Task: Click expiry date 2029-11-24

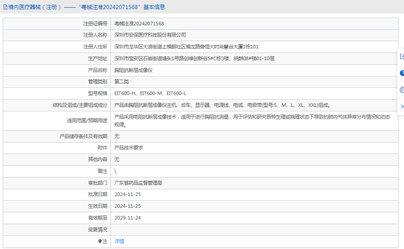Action: point(128,218)
